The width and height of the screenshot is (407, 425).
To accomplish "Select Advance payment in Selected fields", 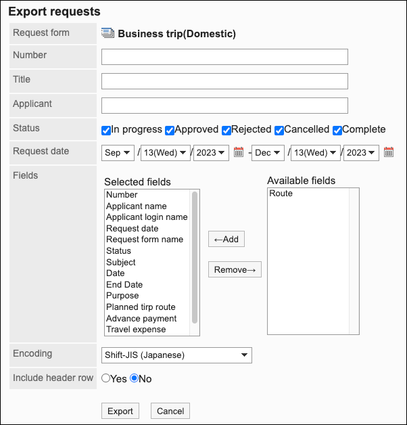I will pos(141,318).
